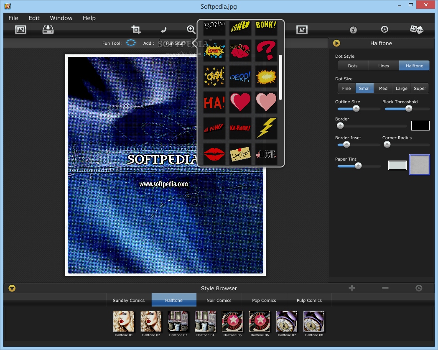Click the sticker popup scrollbar
The height and width of the screenshot is (350, 438).
coord(280,77)
